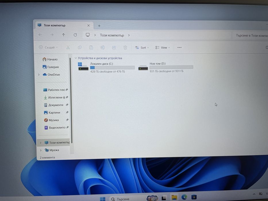The height and width of the screenshot is (201, 268).
Task: Click chevron after monitor icon in address bar
Action: tap(95, 35)
